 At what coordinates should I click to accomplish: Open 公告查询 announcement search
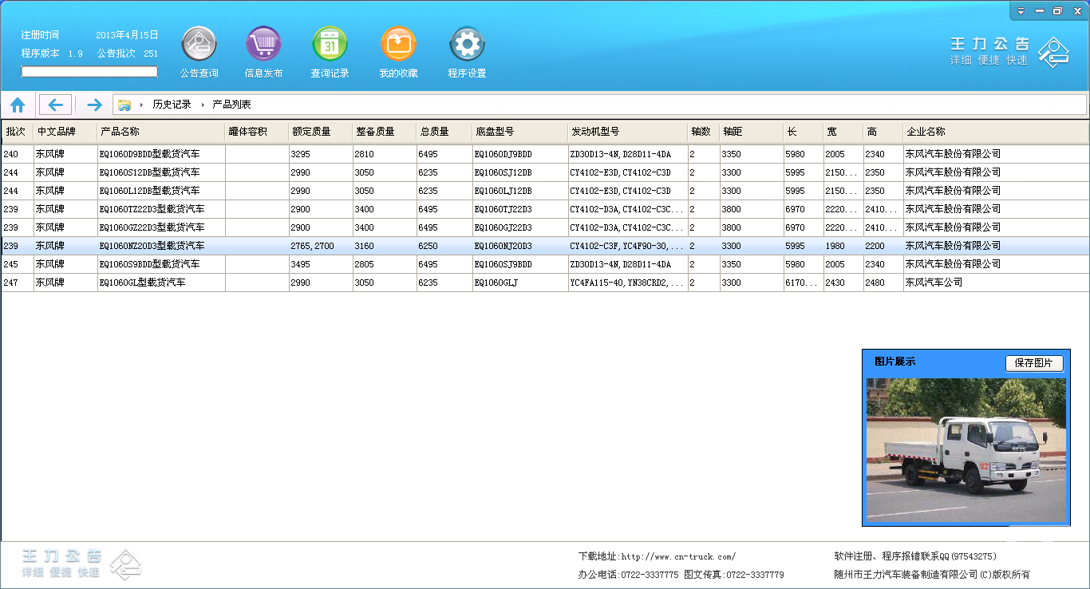pyautogui.click(x=199, y=45)
